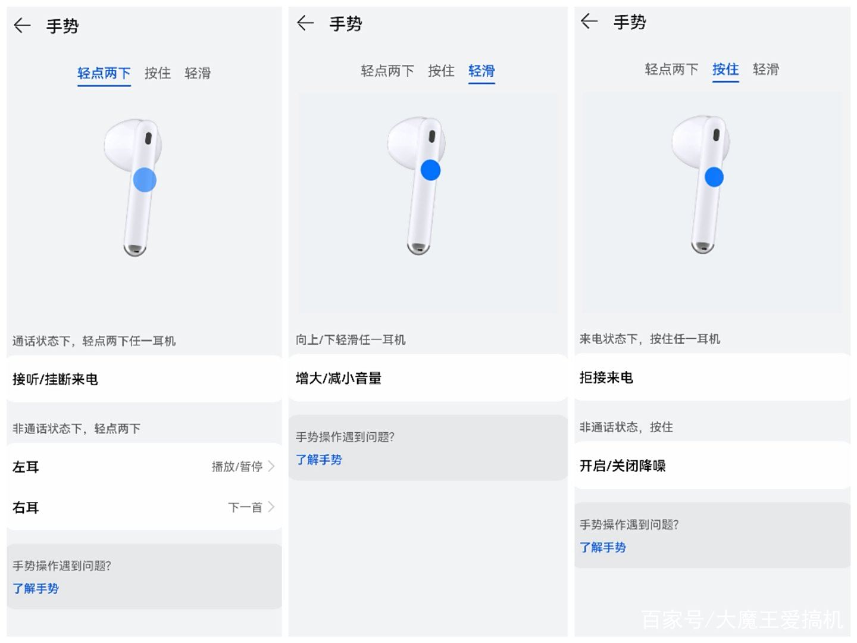Open 了解手势 link on middle screen

tap(319, 460)
